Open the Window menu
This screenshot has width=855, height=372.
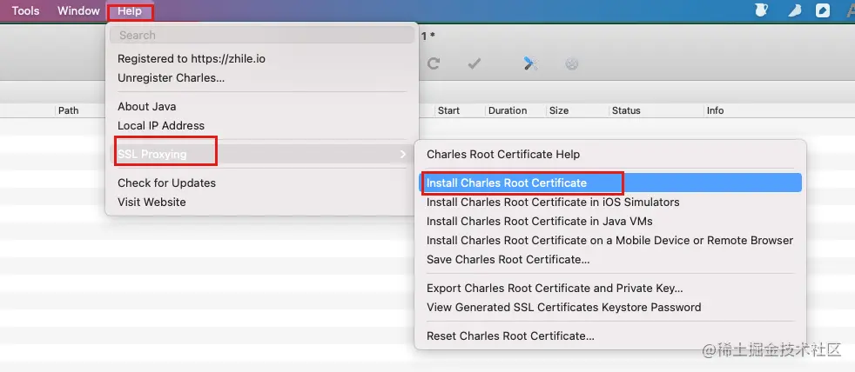(78, 11)
